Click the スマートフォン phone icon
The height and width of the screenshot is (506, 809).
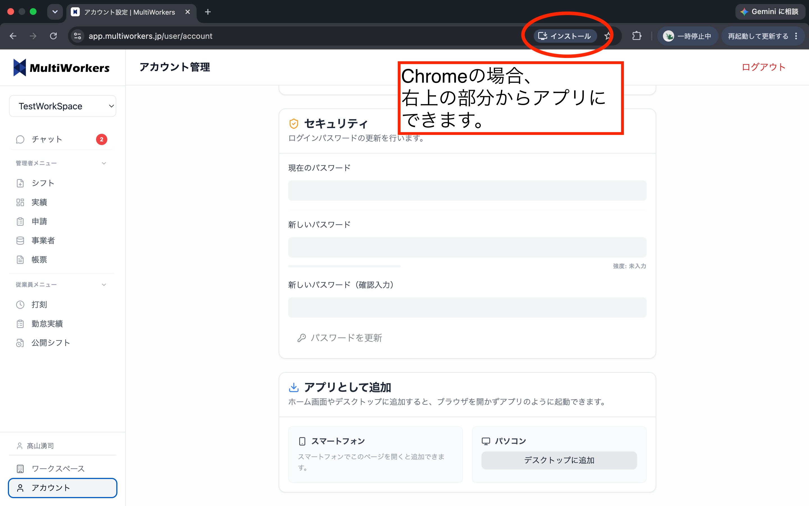(x=302, y=441)
